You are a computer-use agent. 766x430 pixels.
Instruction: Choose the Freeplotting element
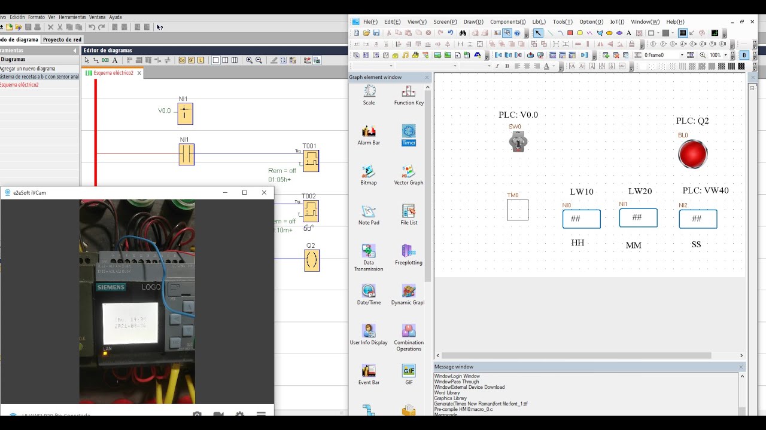(409, 255)
